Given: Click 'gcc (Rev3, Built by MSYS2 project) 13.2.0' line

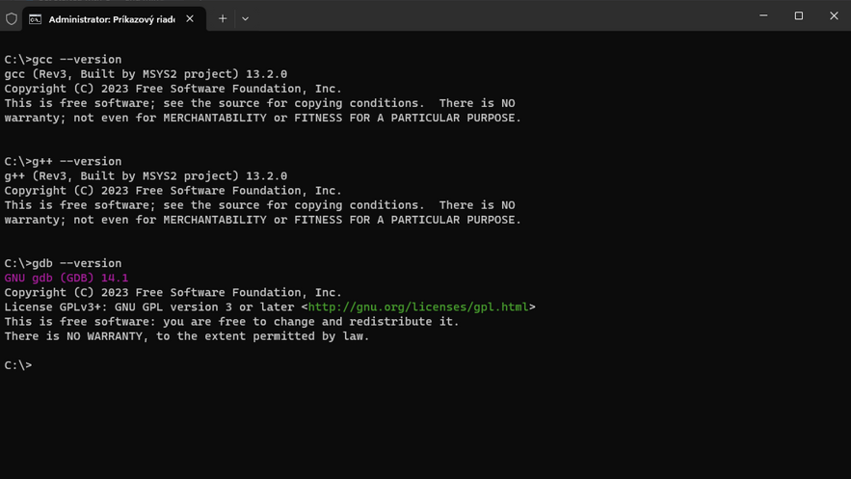Looking at the screenshot, I should (146, 74).
